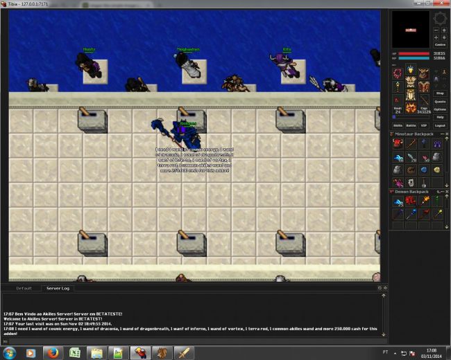This screenshot has width=451, height=360.
Task: Switch to the Default chat tab
Action: click(24, 288)
